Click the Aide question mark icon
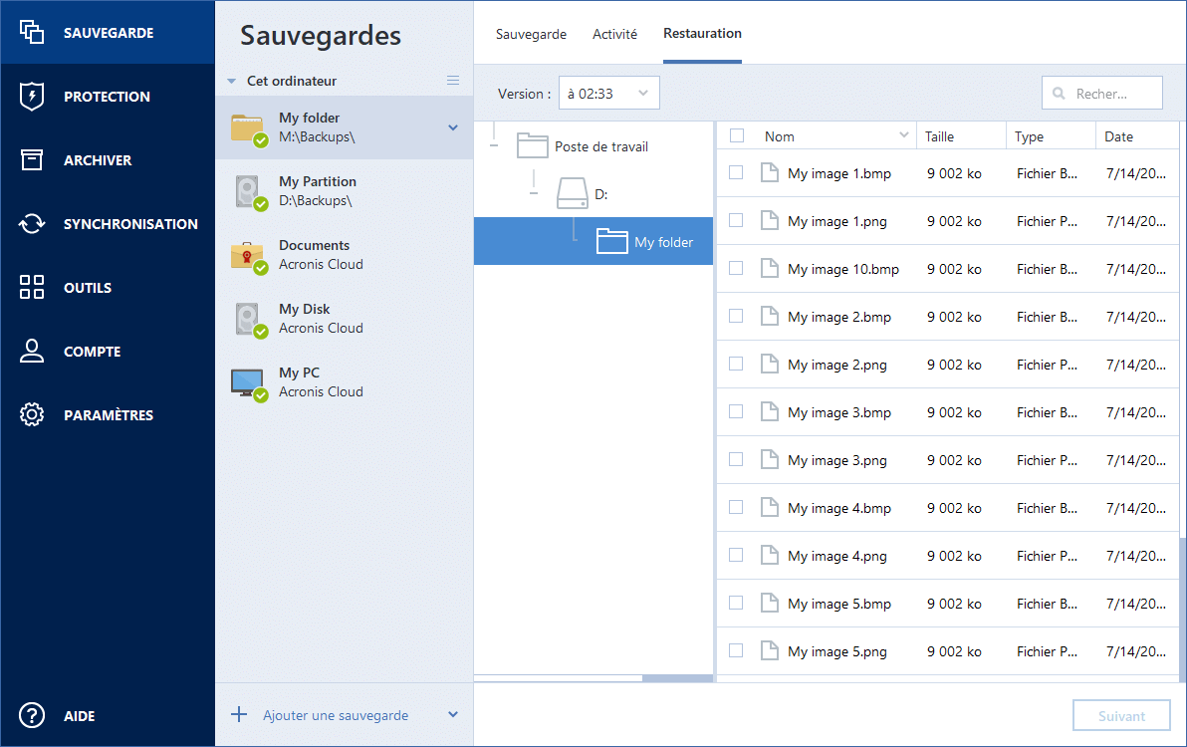Screen dimensions: 1187x747 click(32, 716)
